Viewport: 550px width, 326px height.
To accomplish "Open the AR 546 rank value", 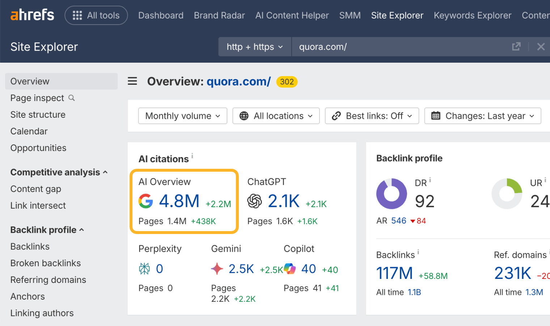I will [399, 221].
